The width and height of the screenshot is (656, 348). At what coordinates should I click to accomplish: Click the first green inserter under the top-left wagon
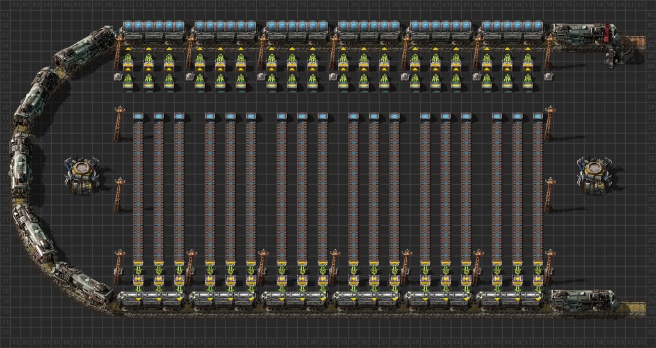pos(128,60)
